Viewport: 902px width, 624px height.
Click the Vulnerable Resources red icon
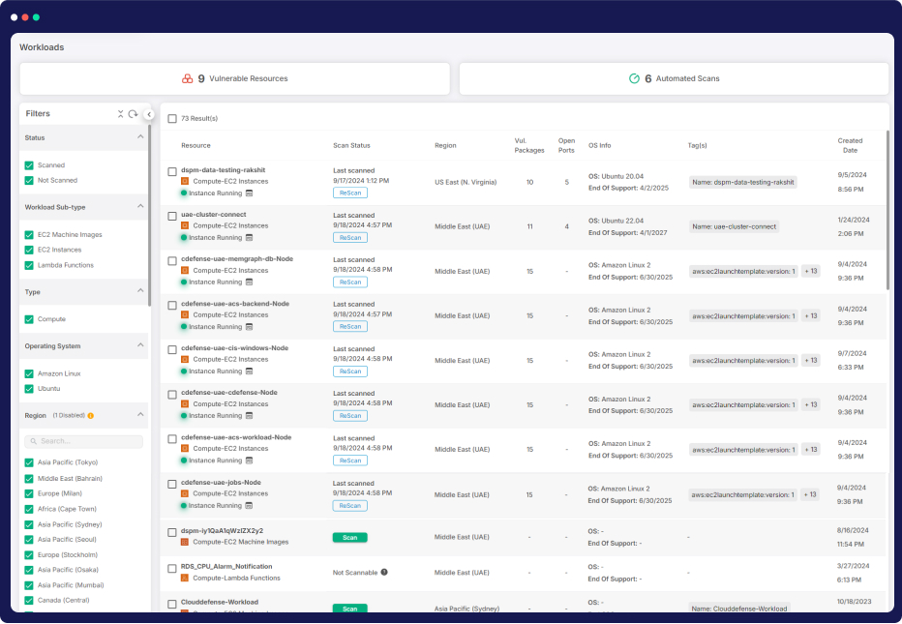188,78
